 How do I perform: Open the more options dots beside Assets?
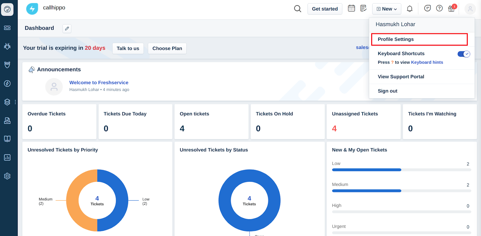click(15, 102)
